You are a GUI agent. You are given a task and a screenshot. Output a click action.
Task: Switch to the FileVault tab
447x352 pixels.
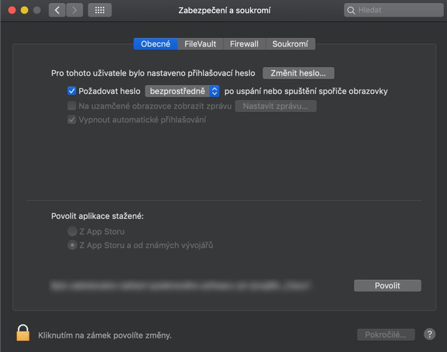[x=201, y=44]
